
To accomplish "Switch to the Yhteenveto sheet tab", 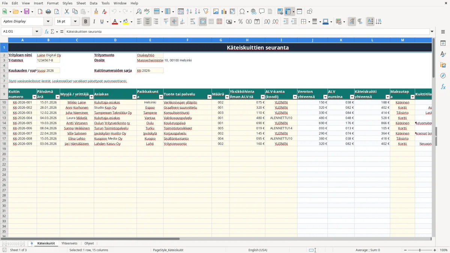I will point(69,243).
